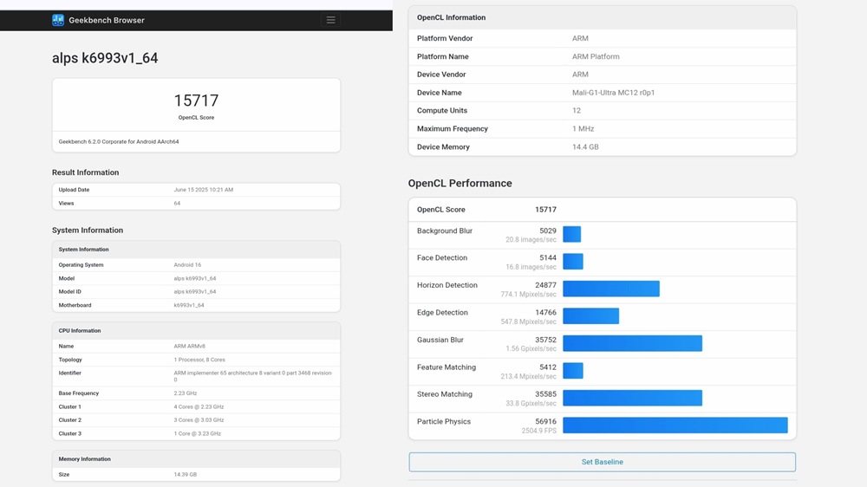Click the Stereo Matching score bar
Viewport: 867px width, 487px height.
(632, 398)
